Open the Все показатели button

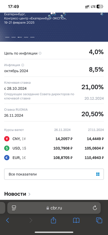[54, 174]
